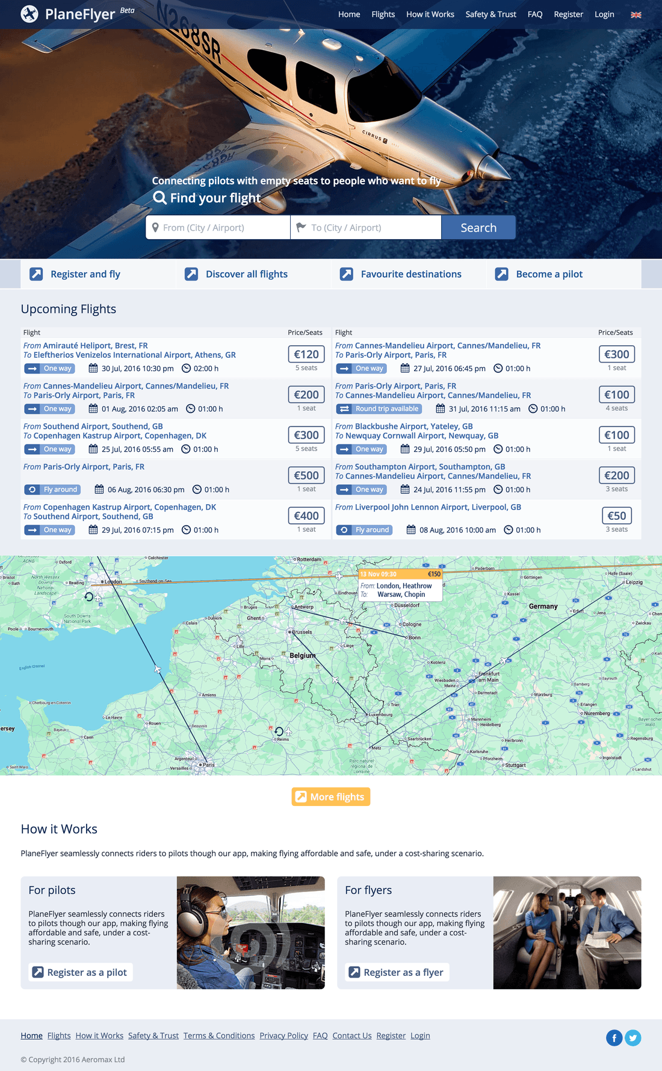Open How it Works in top navigation
Screen dimensions: 662x1071
click(430, 14)
